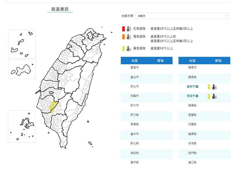
Task: Click the red signal thermometer icon
Action: (x=129, y=29)
